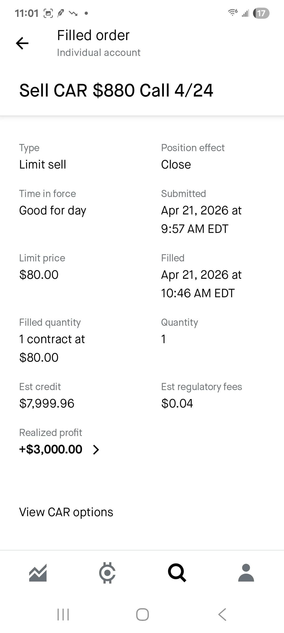Tap the Android recent apps button

[63, 615]
